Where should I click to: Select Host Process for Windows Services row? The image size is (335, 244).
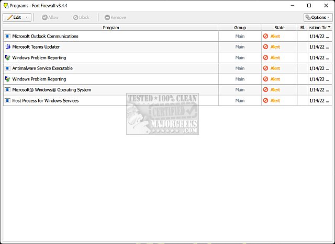pyautogui.click(x=167, y=100)
